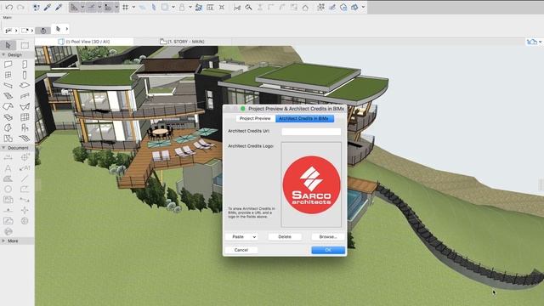
Task: Expand the More section of the toolbox
Action: pos(3,241)
